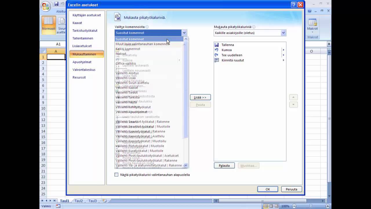Open Apuohjelmat settings category

point(87,62)
